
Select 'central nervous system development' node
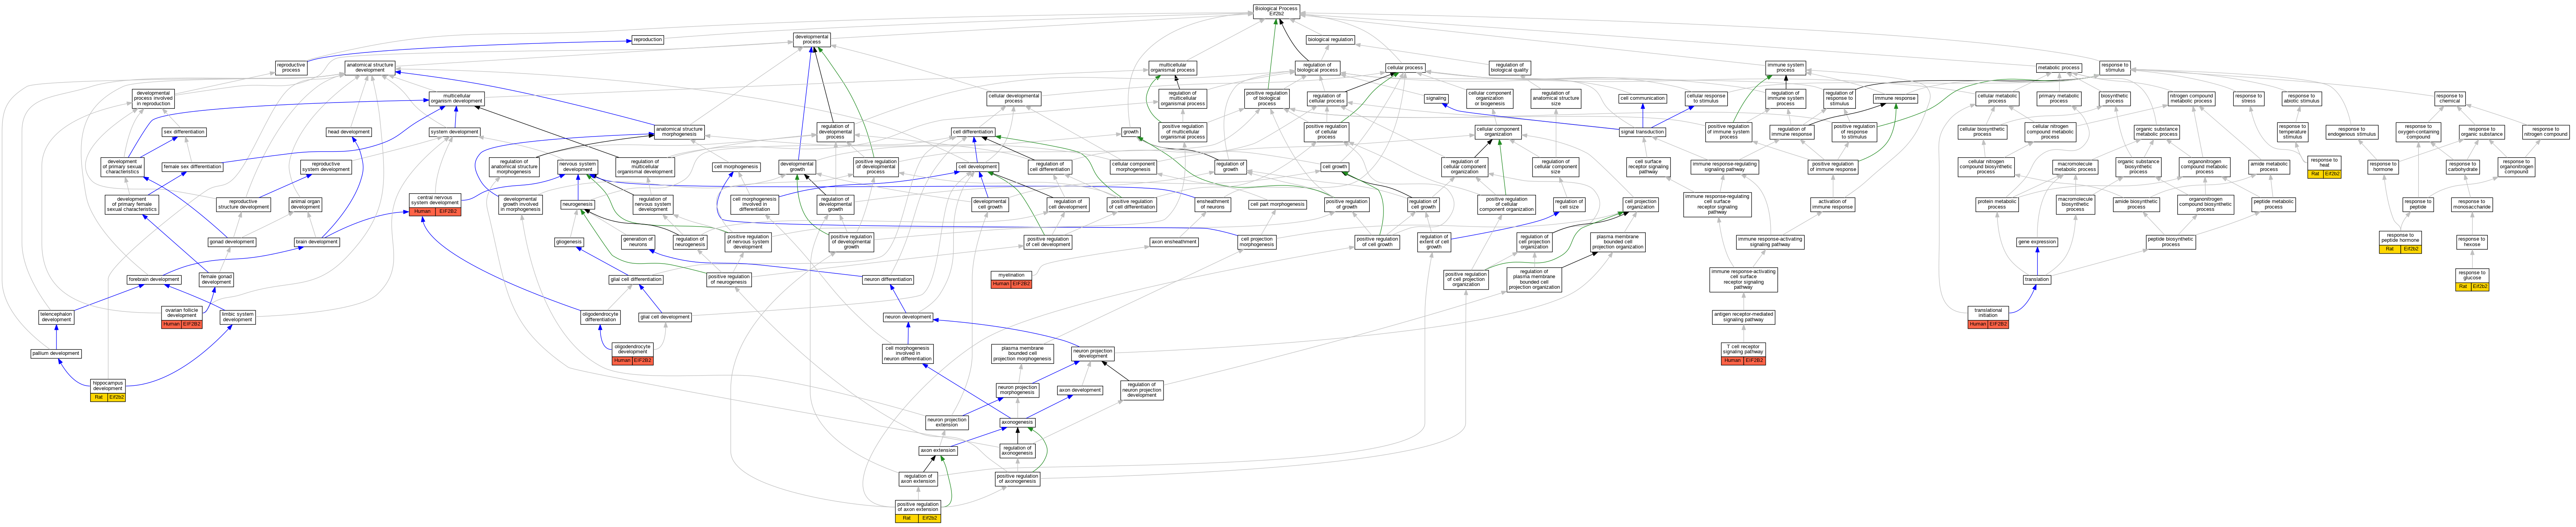pos(435,205)
